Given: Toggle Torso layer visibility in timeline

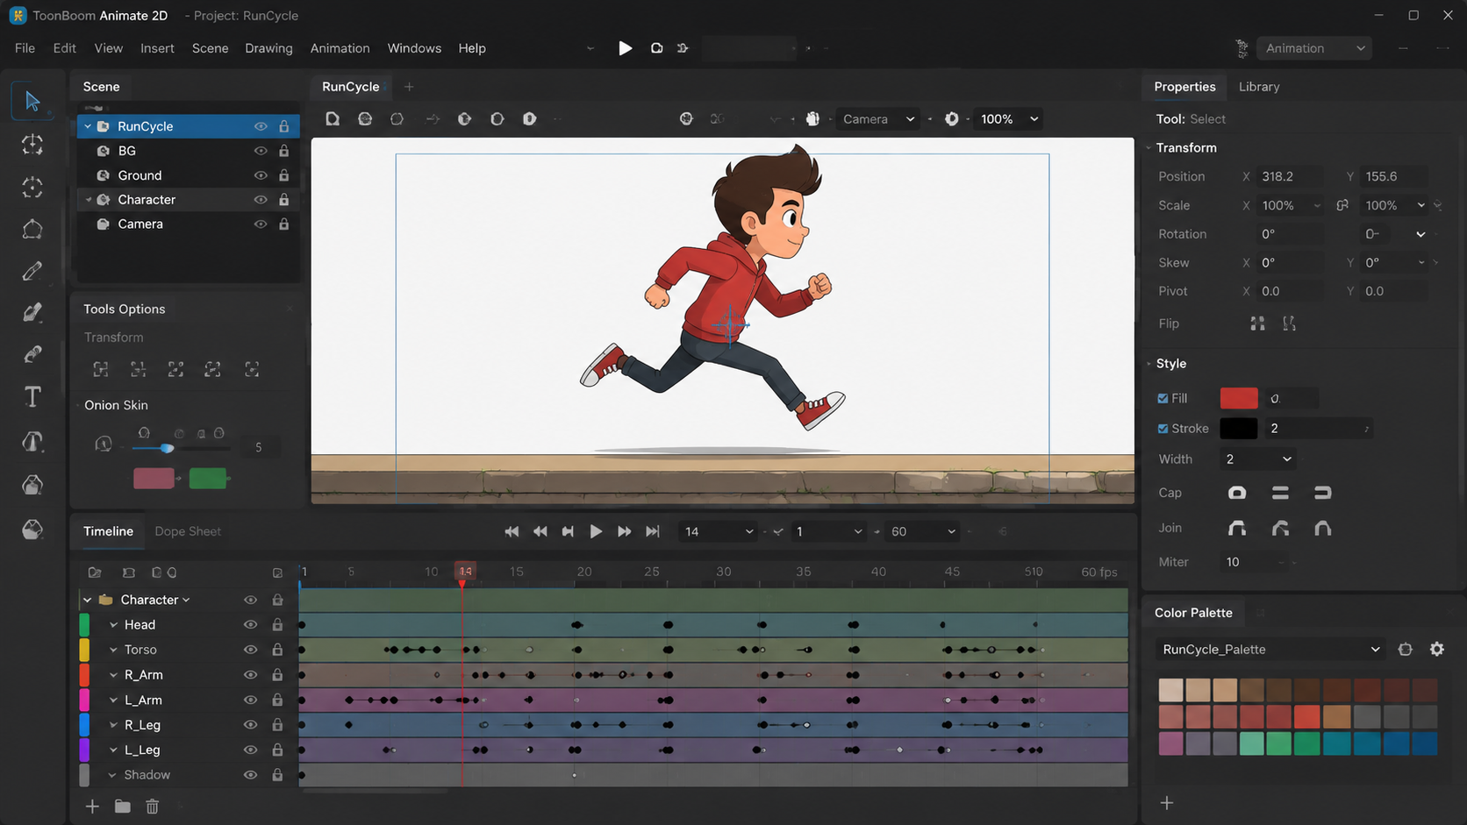Looking at the screenshot, I should (x=250, y=650).
